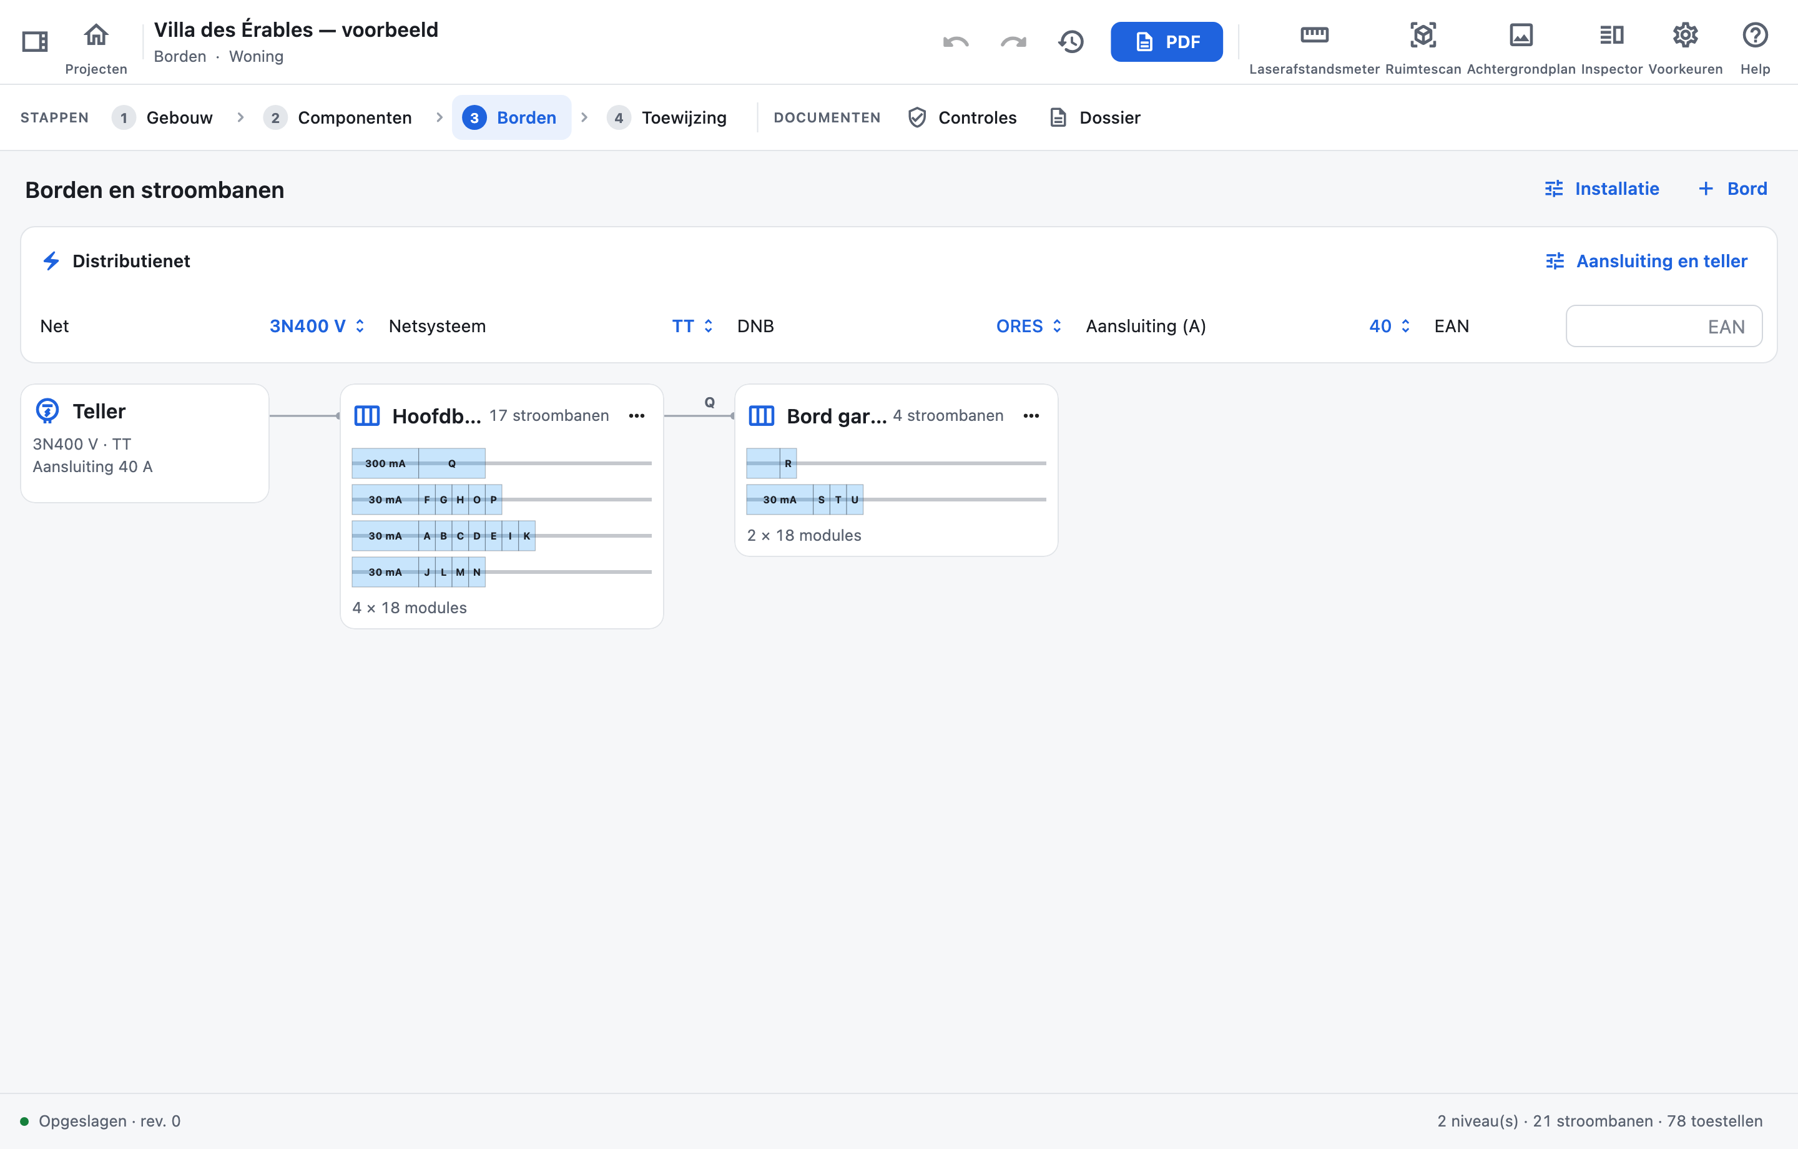1798x1149 pixels.
Task: Click the Opgeslagen rev. 0 status
Action: (x=101, y=1121)
